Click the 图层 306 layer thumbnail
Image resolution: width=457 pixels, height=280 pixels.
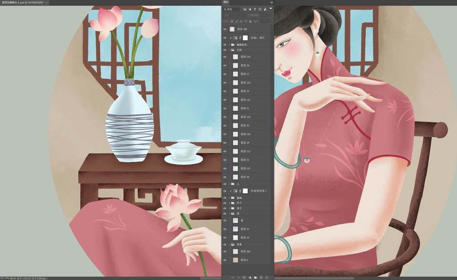coord(232,29)
